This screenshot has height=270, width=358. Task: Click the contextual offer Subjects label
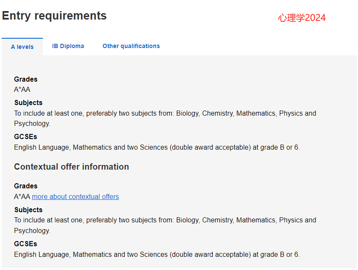[x=28, y=210]
